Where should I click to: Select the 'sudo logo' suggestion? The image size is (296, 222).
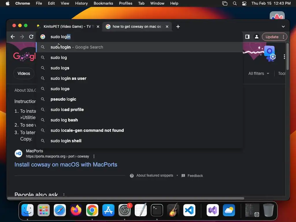(139, 89)
